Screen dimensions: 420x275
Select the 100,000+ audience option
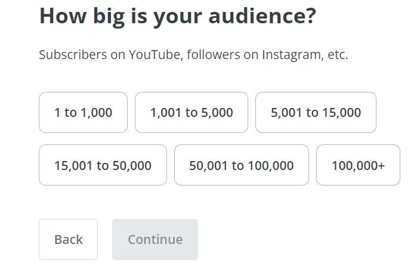pos(358,165)
